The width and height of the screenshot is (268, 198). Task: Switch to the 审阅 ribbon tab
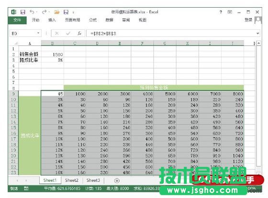126,20
